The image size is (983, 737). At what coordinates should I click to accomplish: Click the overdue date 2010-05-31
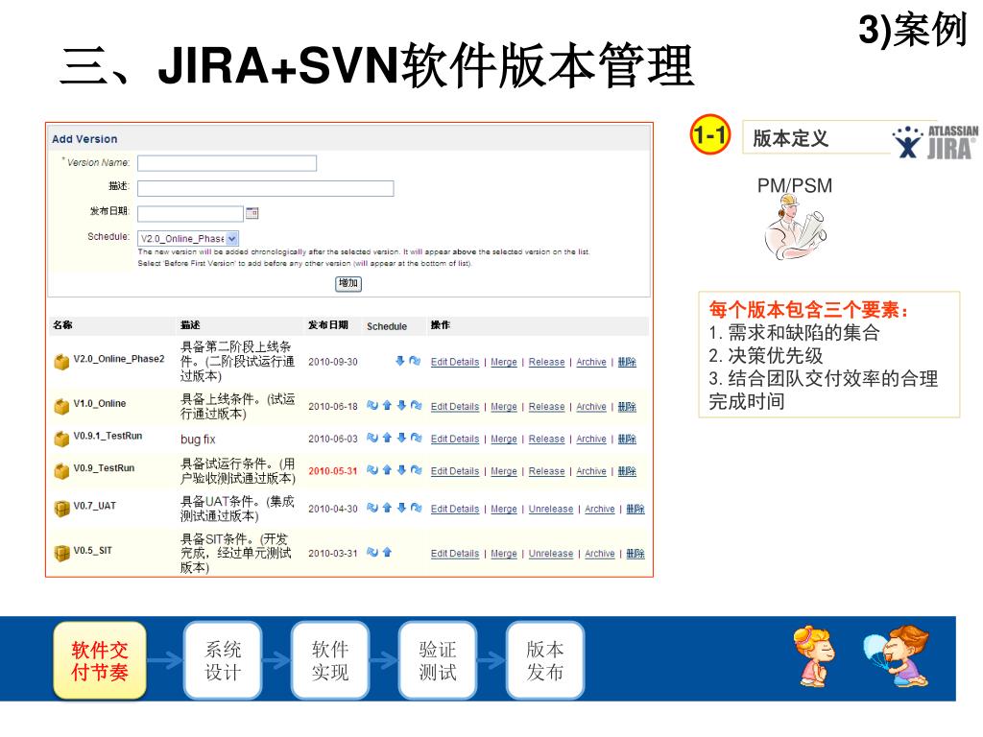332,470
